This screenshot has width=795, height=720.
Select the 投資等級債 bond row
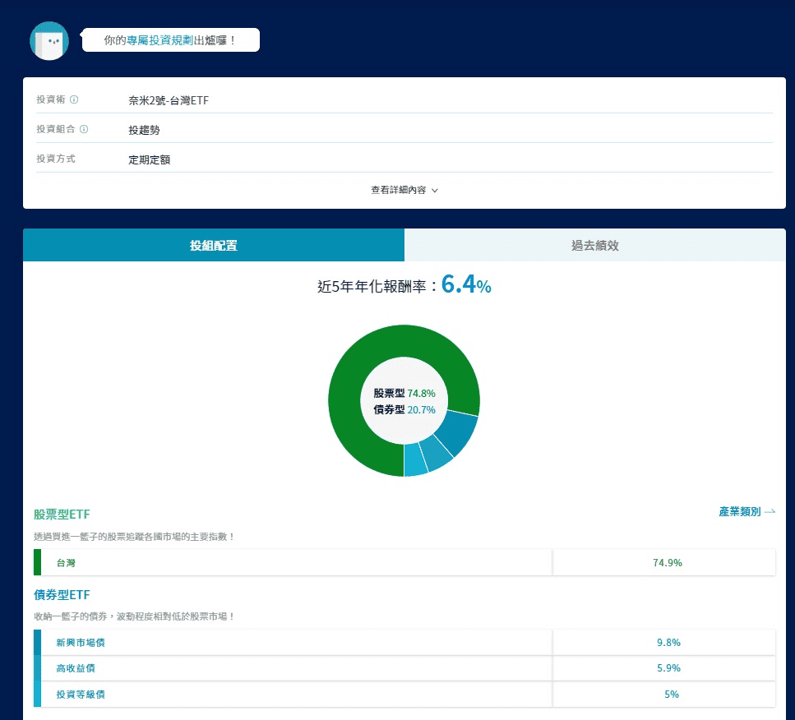[404, 695]
